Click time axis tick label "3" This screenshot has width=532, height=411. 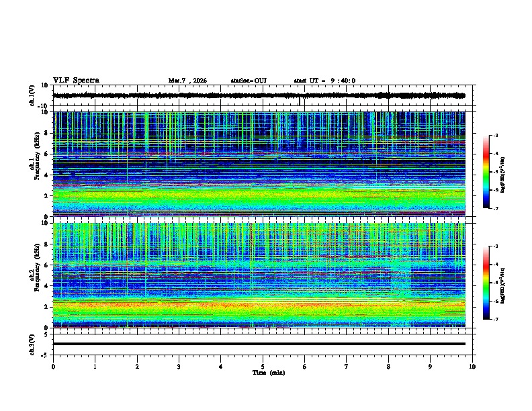point(179,367)
